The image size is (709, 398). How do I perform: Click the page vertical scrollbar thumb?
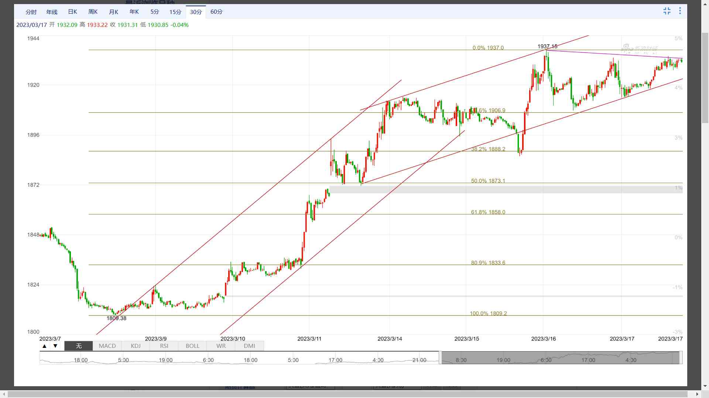(x=705, y=77)
